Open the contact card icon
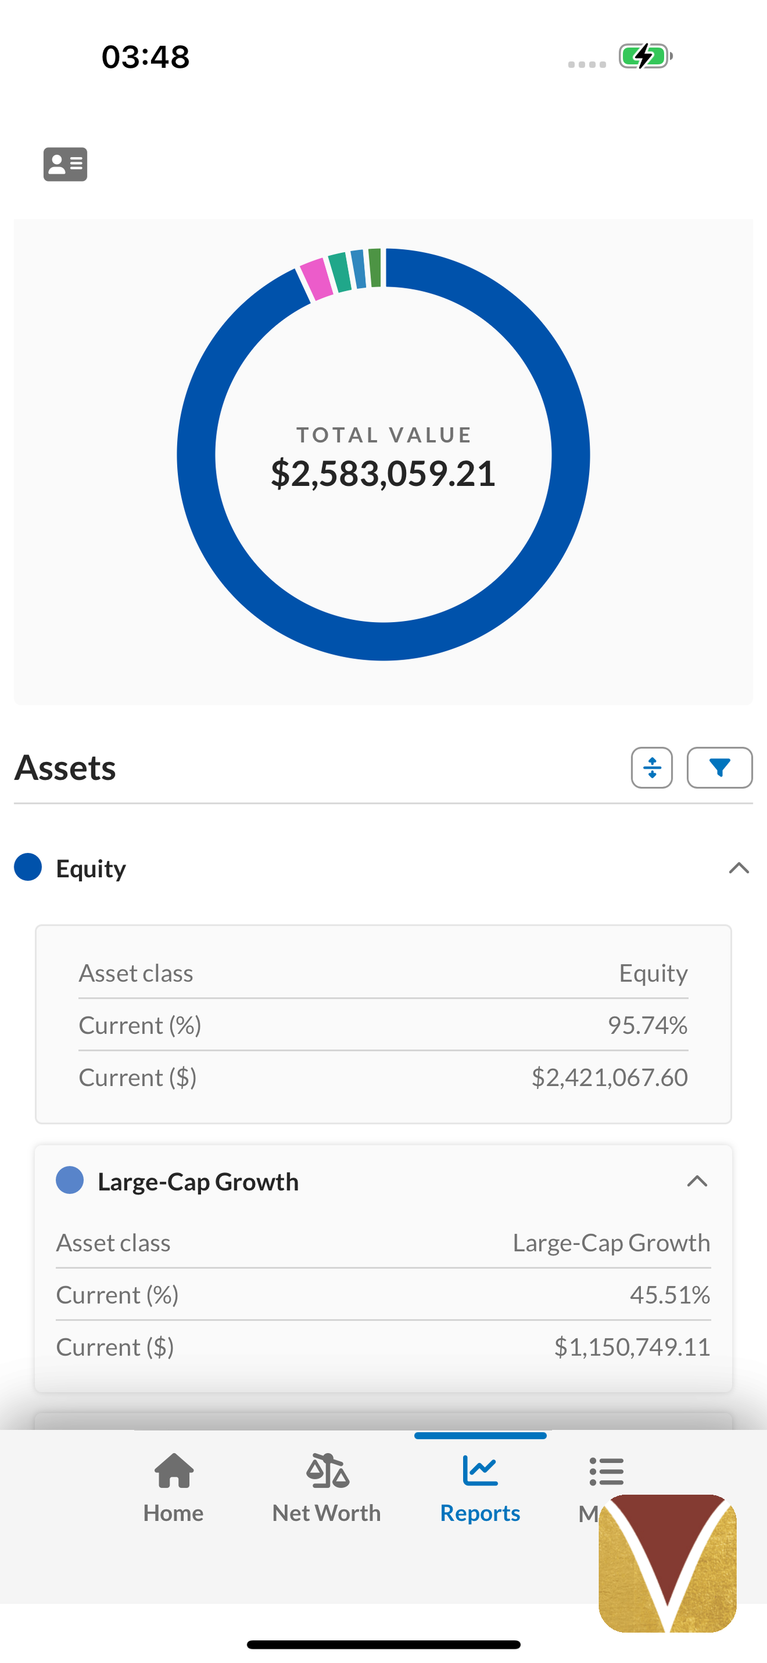 pyautogui.click(x=65, y=164)
